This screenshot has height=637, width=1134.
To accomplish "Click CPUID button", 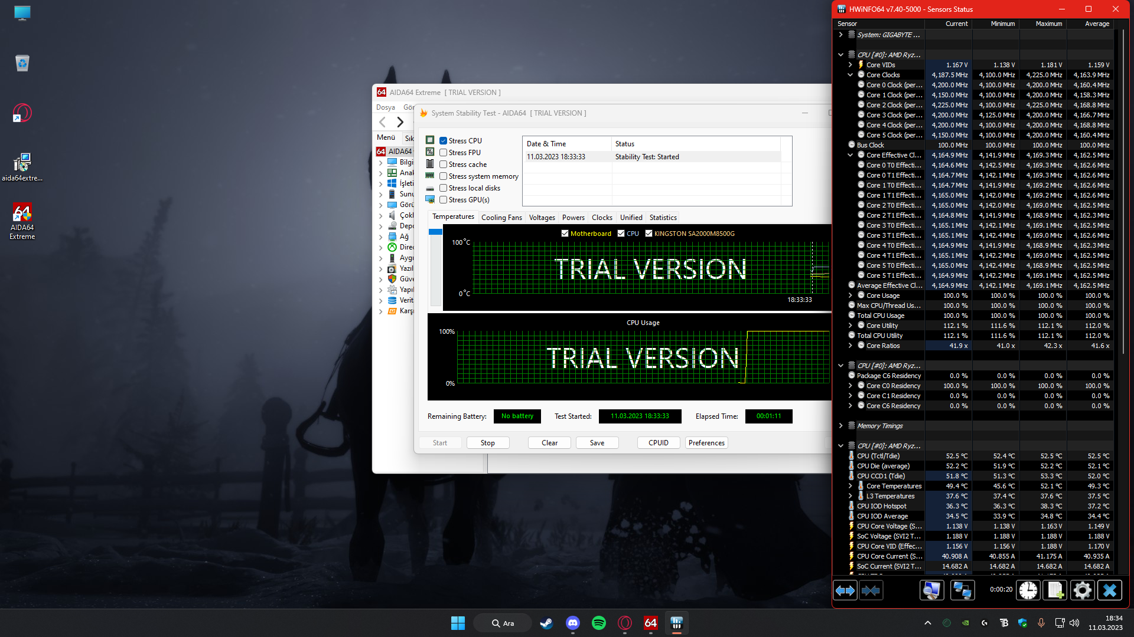I will click(659, 443).
